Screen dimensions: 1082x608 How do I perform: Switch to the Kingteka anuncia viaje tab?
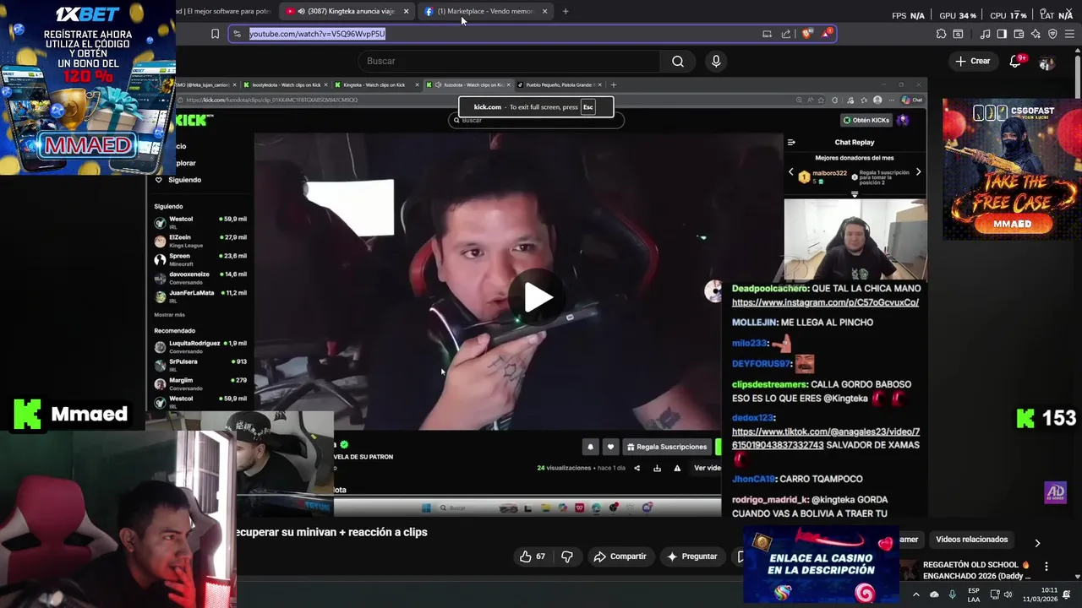[x=347, y=11]
